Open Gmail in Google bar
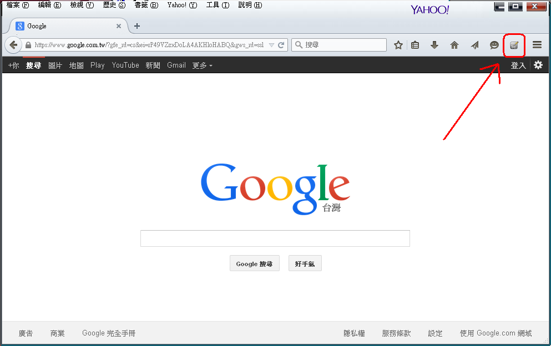The width and height of the screenshot is (551, 346). click(x=176, y=65)
